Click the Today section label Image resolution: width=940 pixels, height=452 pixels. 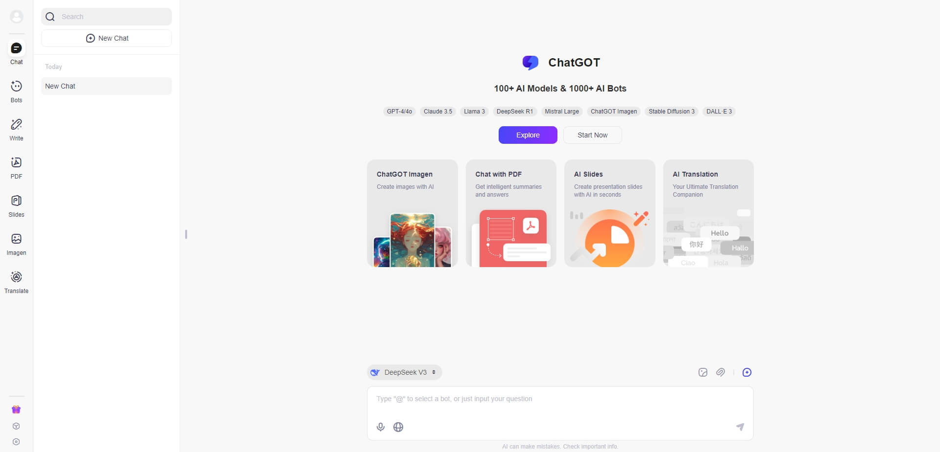[x=53, y=67]
